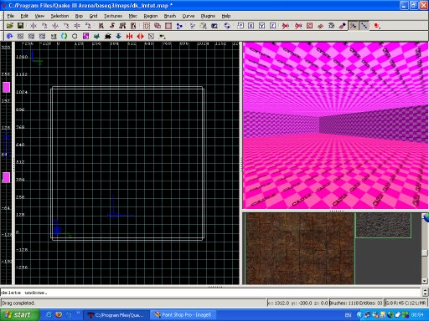Image resolution: width=429 pixels, height=321 pixels.
Task: Open the Bsp menu
Action: (x=79, y=16)
